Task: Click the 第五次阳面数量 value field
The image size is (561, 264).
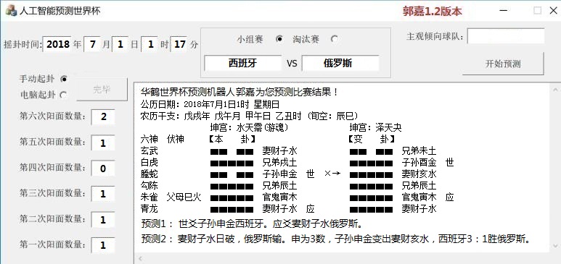Action: pyautogui.click(x=103, y=142)
